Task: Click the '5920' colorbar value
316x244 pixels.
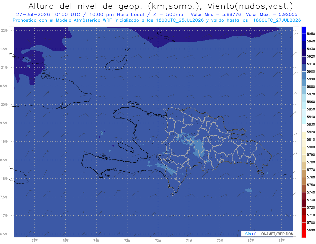Action: coord(311,56)
